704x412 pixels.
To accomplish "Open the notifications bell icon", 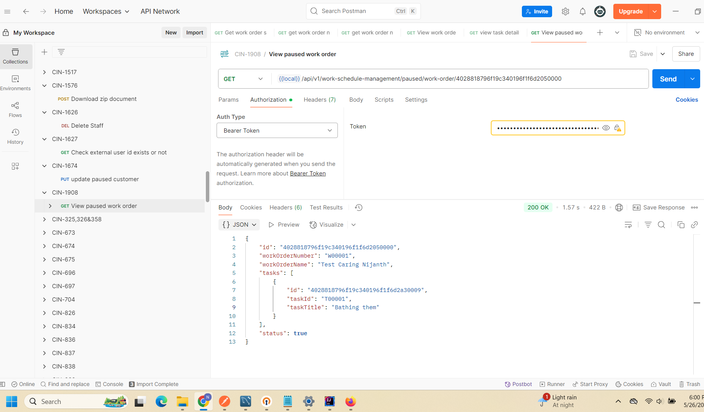I will click(583, 11).
